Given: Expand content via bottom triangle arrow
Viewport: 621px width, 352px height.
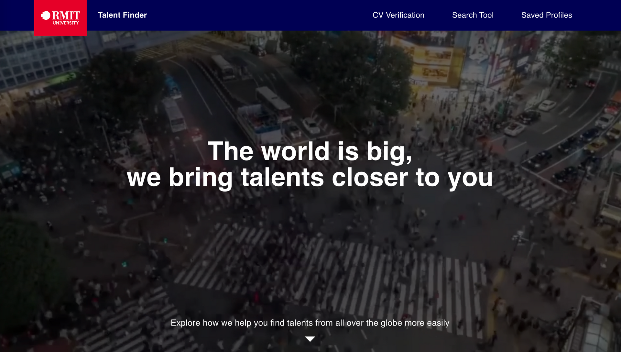Looking at the screenshot, I should click(310, 339).
